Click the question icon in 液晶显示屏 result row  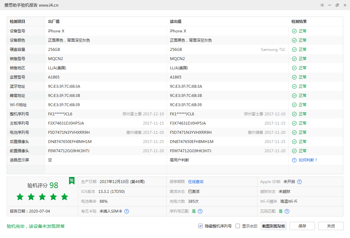tap(294, 160)
